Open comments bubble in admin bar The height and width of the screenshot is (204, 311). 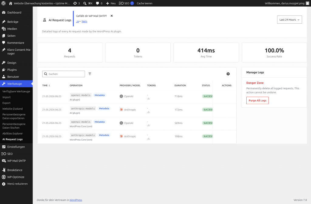(99, 3)
